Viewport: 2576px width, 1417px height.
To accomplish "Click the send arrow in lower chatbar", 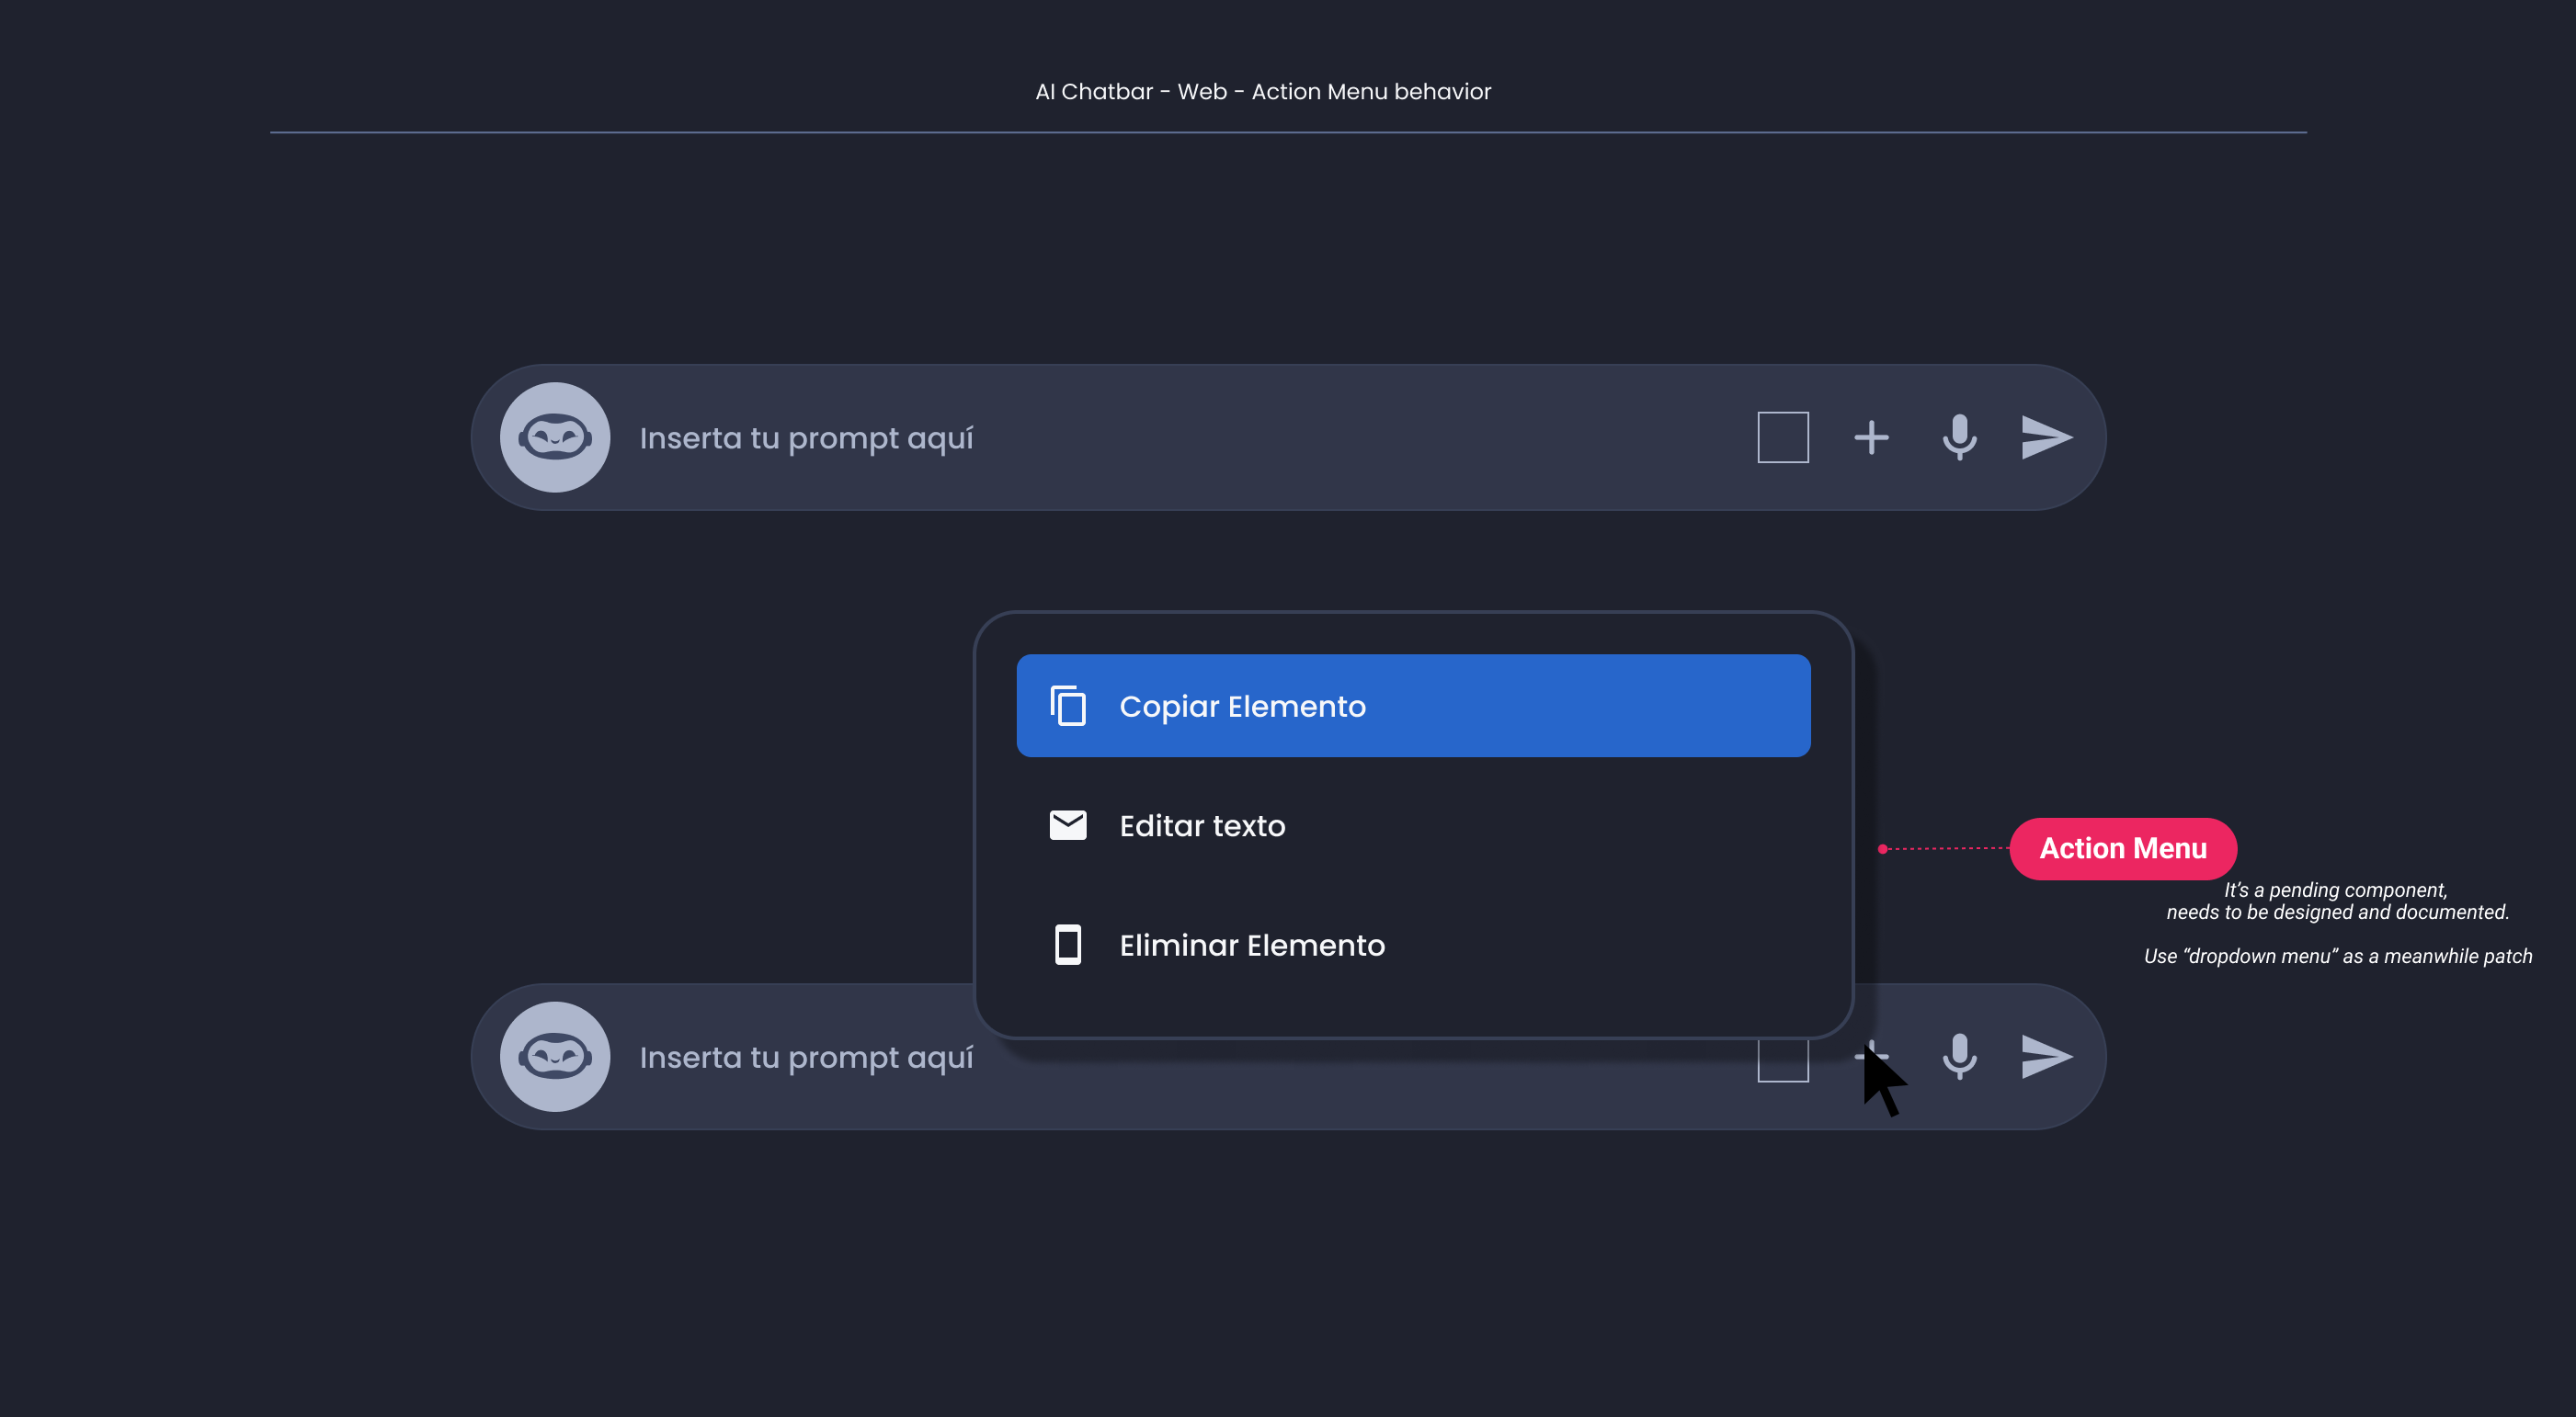I will tap(2046, 1056).
